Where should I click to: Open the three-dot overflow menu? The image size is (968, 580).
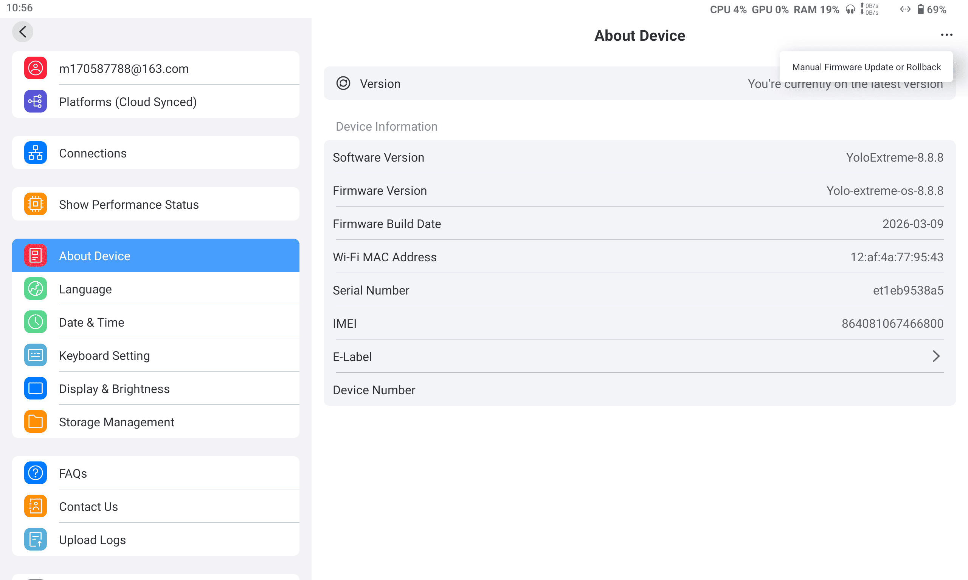click(x=946, y=35)
